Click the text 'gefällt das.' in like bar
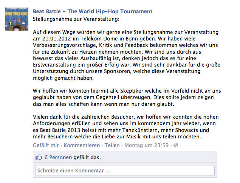 point(87,157)
